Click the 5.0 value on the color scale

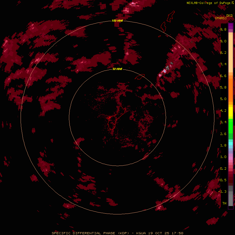pyautogui.click(x=223, y=99)
